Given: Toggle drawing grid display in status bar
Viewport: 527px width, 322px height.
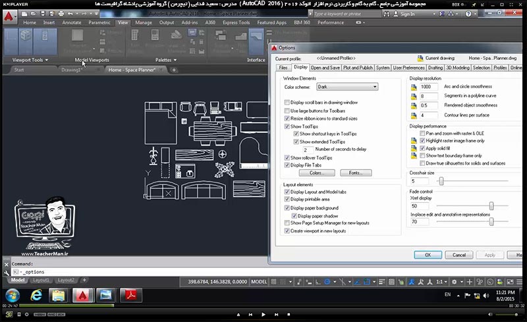Looking at the screenshot, I should 274,282.
